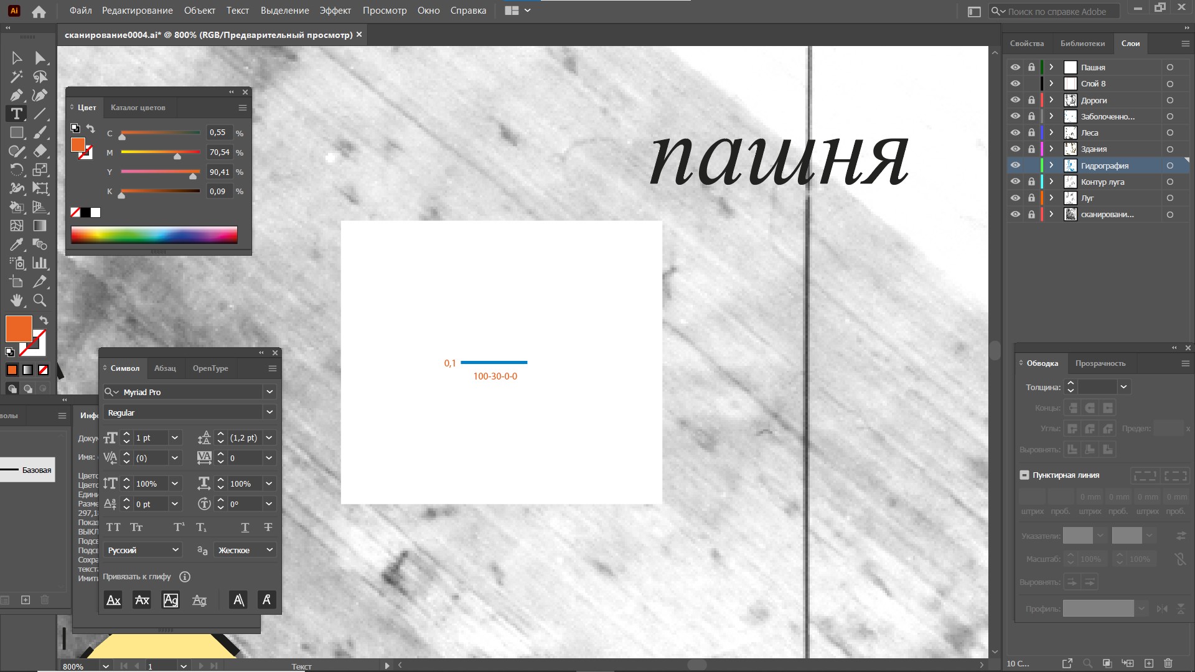Viewport: 1195px width, 672px height.
Task: Select the Rotate tool
Action: click(x=17, y=169)
